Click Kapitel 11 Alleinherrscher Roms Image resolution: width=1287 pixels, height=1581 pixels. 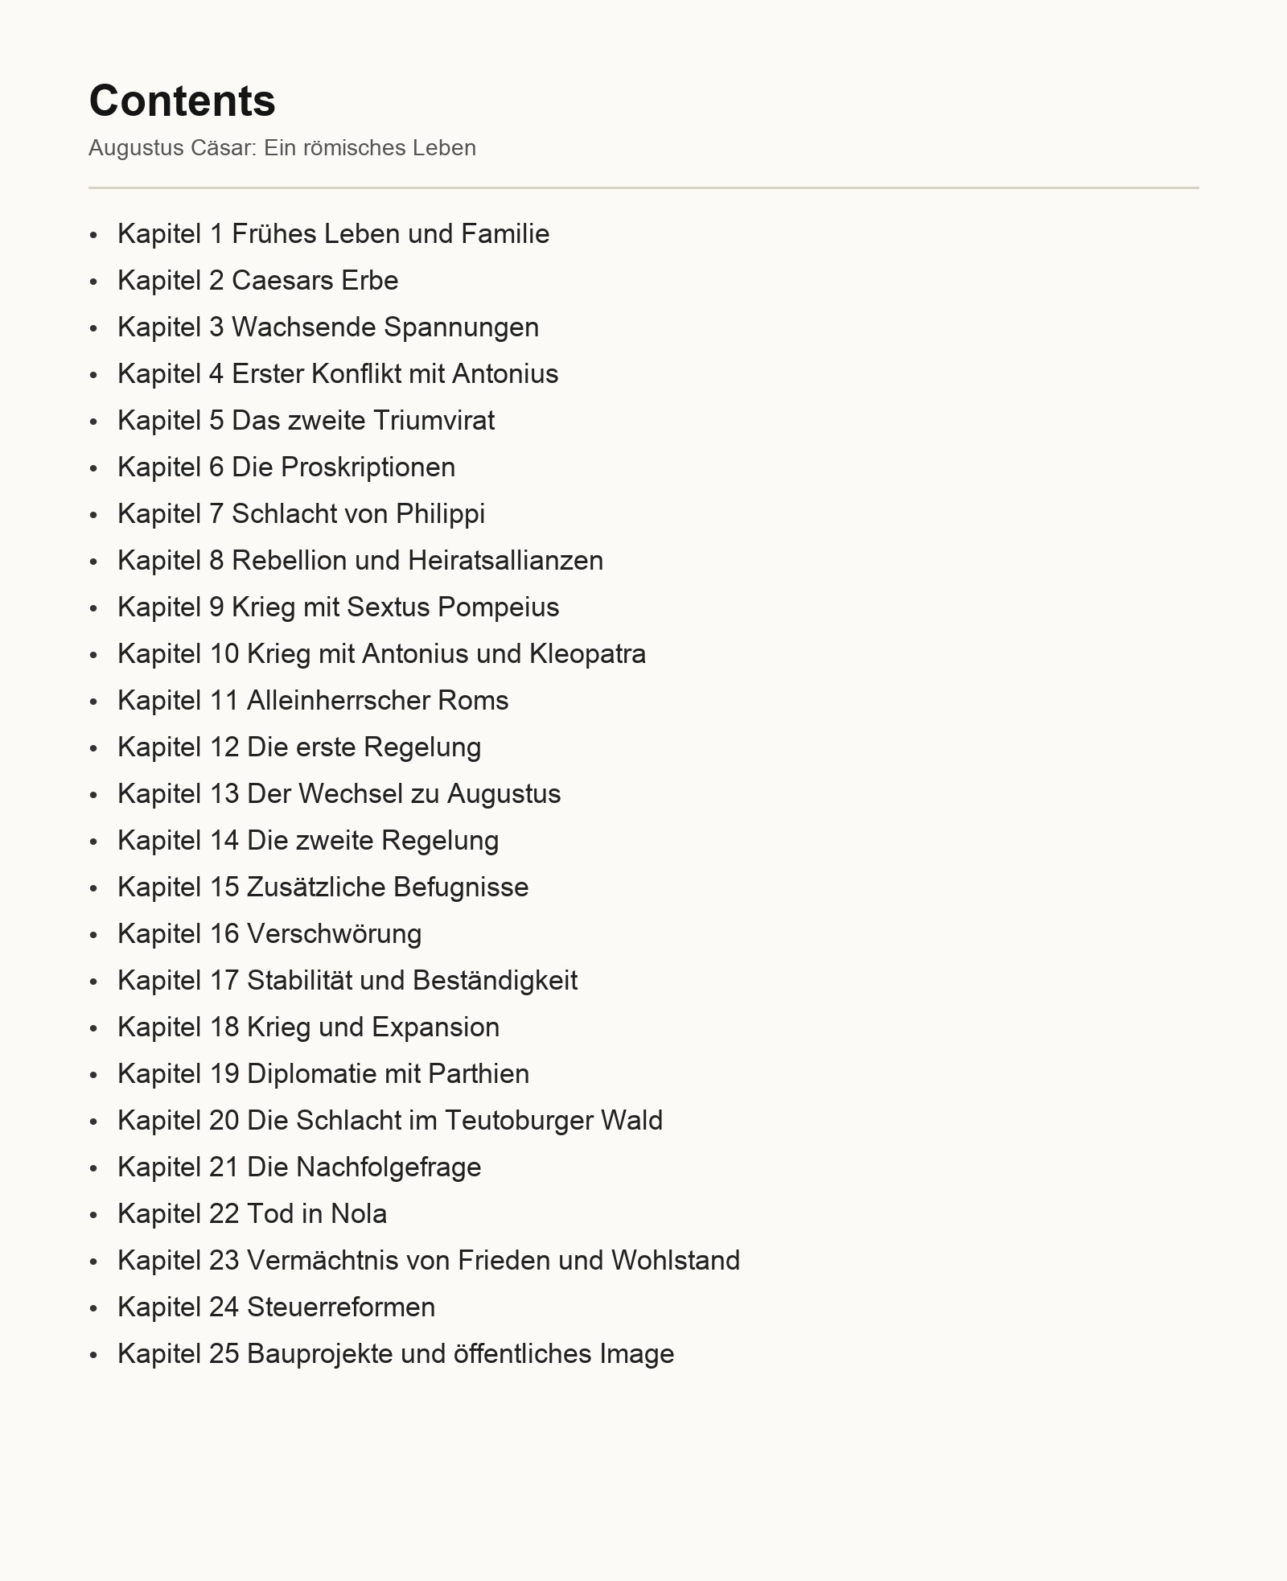(x=313, y=701)
